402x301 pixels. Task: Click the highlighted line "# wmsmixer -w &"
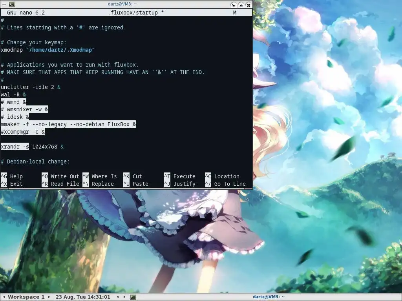(x=24, y=109)
